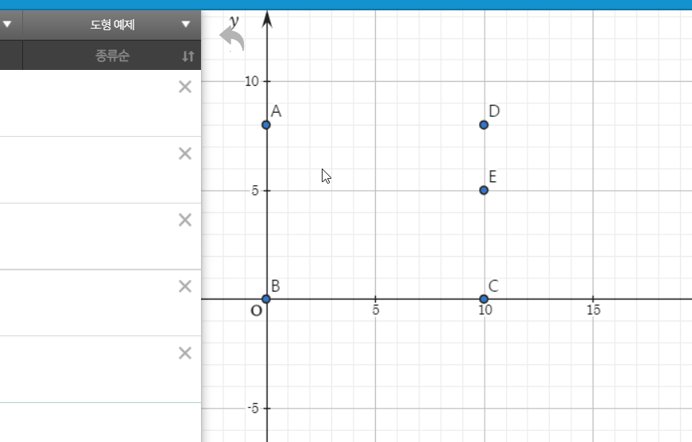Select point C on the x-axis

[x=484, y=299]
